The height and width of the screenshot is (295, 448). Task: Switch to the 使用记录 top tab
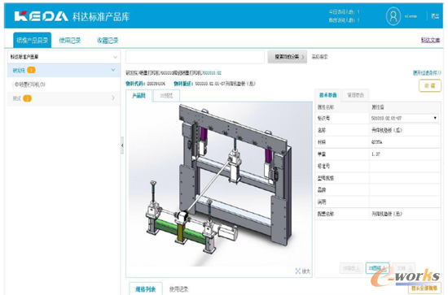tap(70, 41)
